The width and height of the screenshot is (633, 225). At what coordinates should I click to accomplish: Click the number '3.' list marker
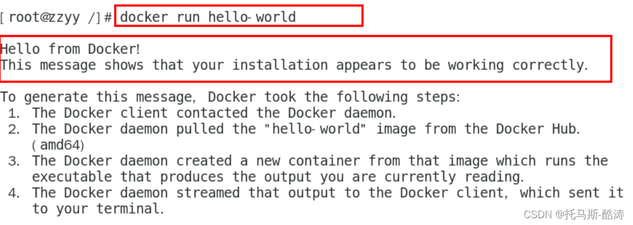14,161
